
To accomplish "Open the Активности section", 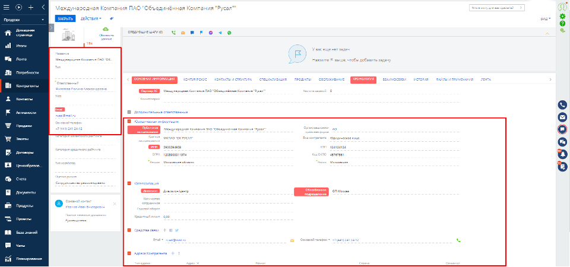I will click(26, 113).
